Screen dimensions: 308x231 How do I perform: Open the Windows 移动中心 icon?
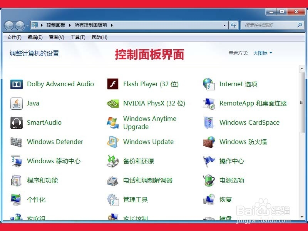click(17, 161)
